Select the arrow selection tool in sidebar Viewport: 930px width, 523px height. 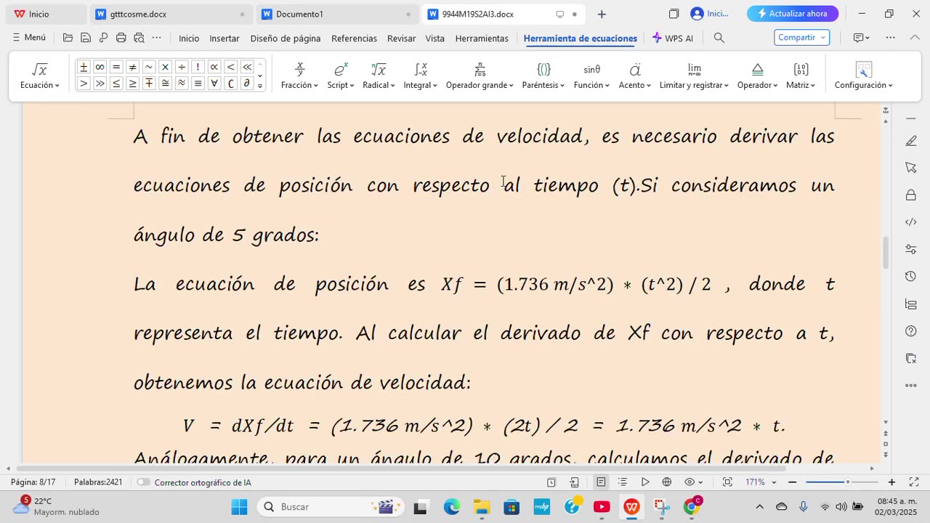click(911, 168)
